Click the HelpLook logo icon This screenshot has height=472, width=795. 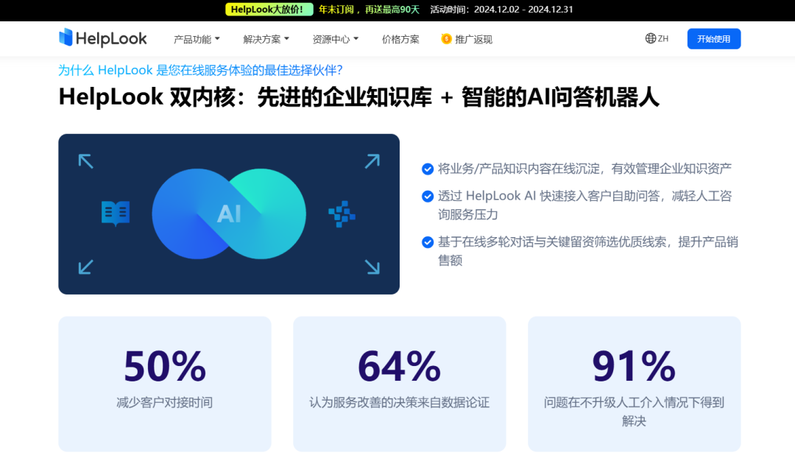(66, 38)
